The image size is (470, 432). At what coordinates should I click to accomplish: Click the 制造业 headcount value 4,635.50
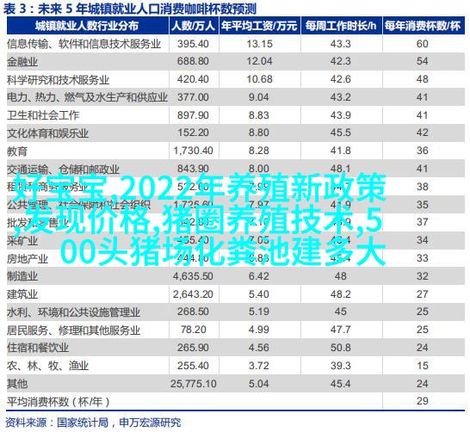(x=193, y=276)
